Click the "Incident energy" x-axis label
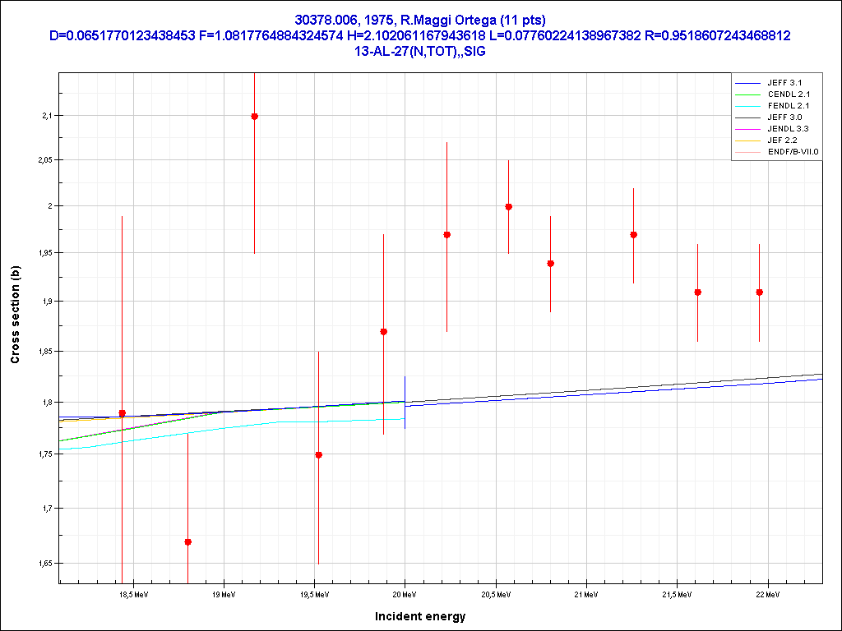 [420, 616]
